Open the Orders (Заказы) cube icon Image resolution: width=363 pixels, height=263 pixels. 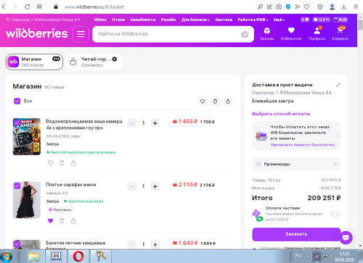tap(267, 31)
